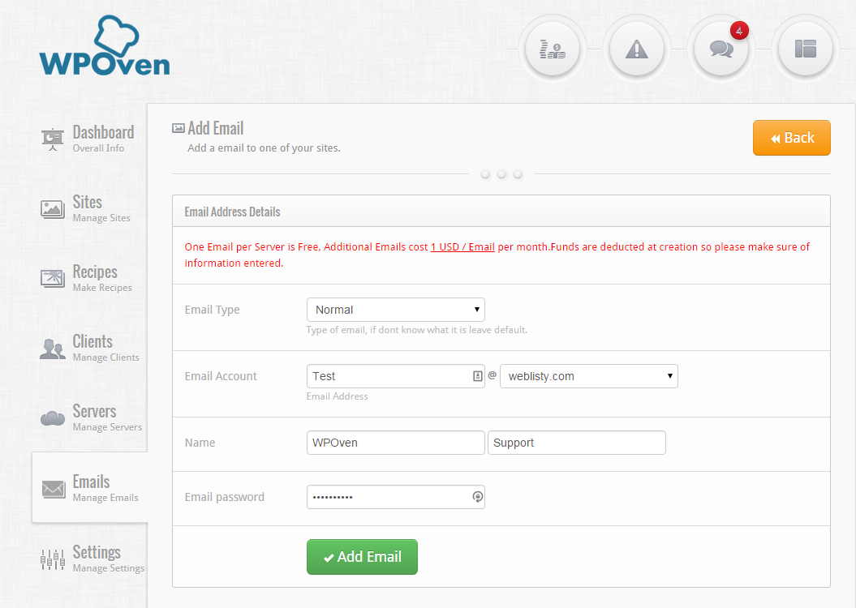This screenshot has width=856, height=608.
Task: Open the chat messages icon
Action: pyautogui.click(x=721, y=49)
